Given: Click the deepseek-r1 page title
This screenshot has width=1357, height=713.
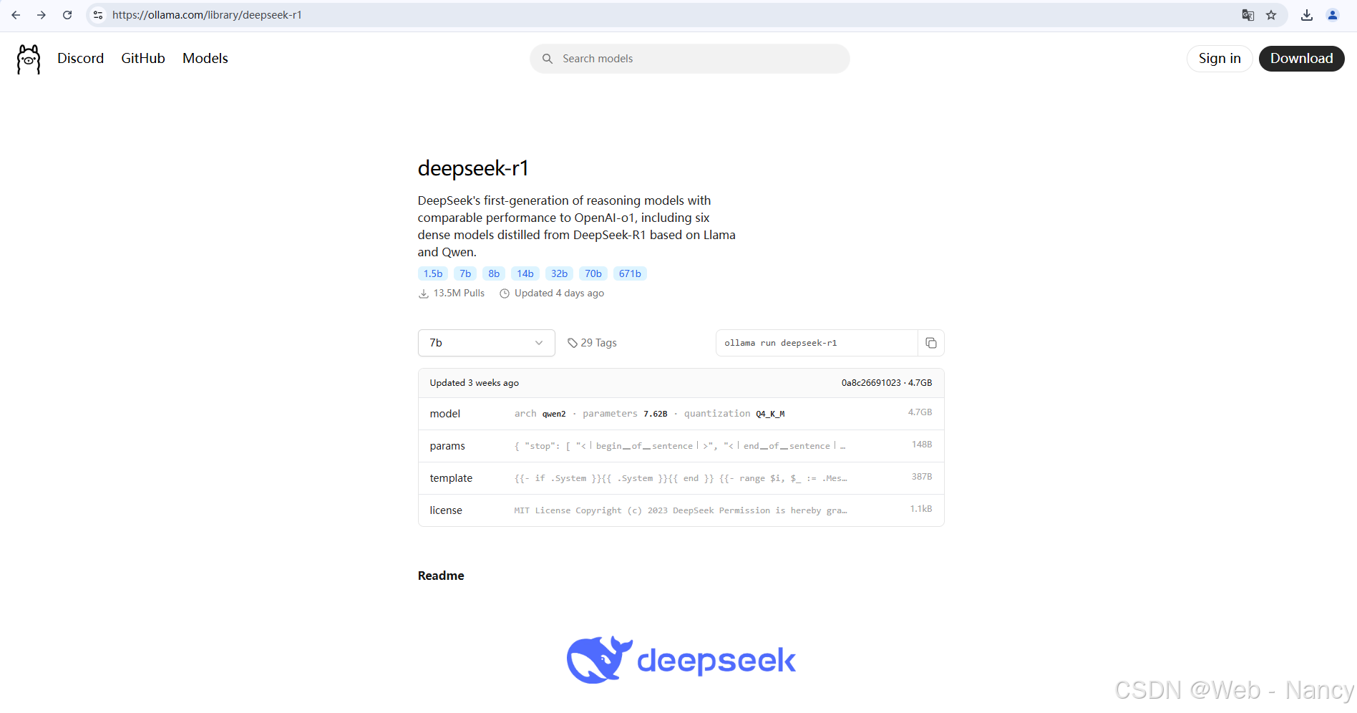Looking at the screenshot, I should pyautogui.click(x=473, y=168).
